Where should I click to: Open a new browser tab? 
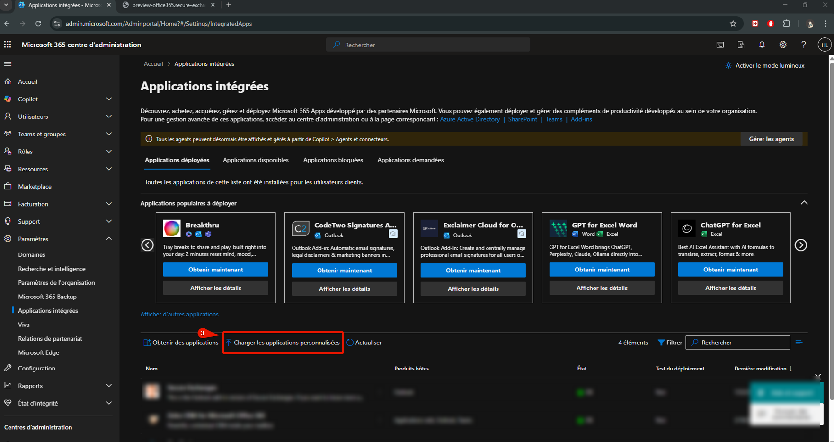[x=229, y=5]
